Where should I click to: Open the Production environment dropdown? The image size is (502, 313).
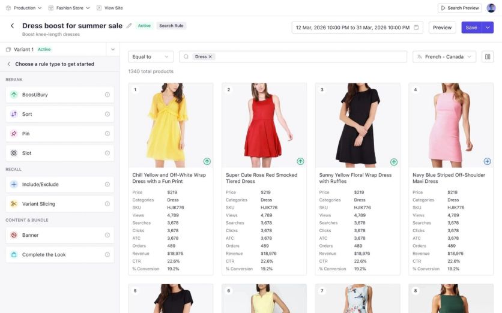point(23,8)
